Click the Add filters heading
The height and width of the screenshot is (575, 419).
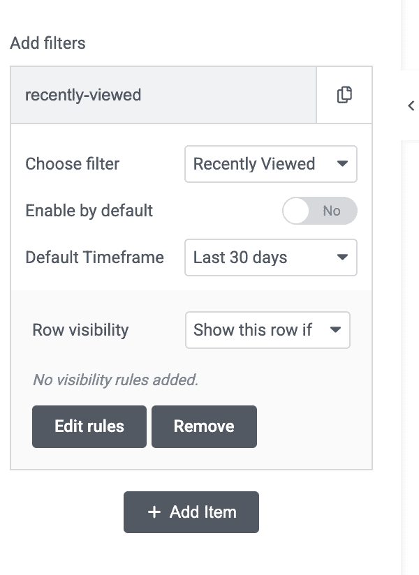47,43
